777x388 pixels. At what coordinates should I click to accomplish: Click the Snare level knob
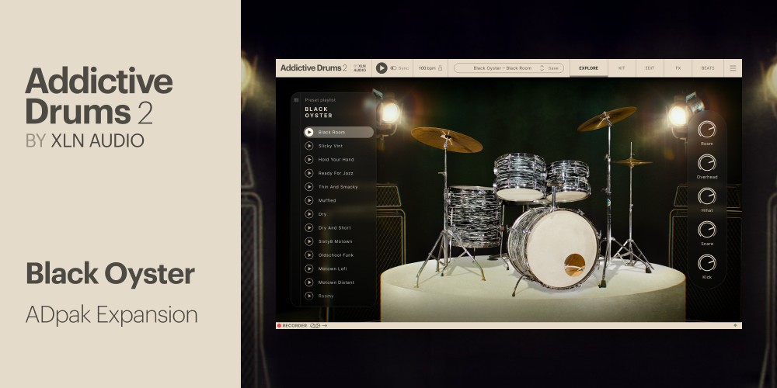[x=706, y=230]
